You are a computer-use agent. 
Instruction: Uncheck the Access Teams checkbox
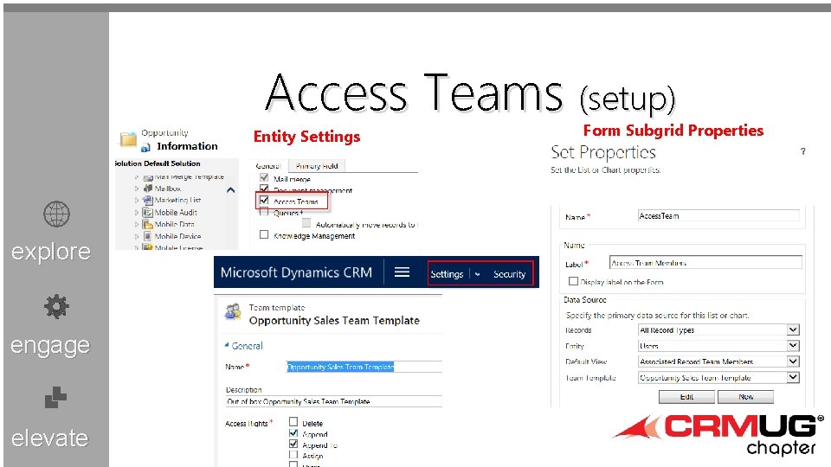[264, 200]
